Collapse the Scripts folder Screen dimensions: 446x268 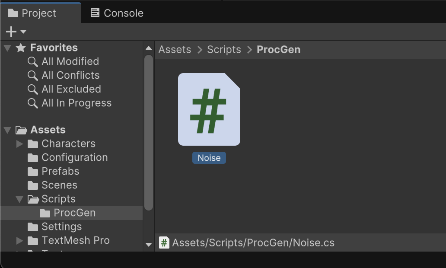pos(19,199)
